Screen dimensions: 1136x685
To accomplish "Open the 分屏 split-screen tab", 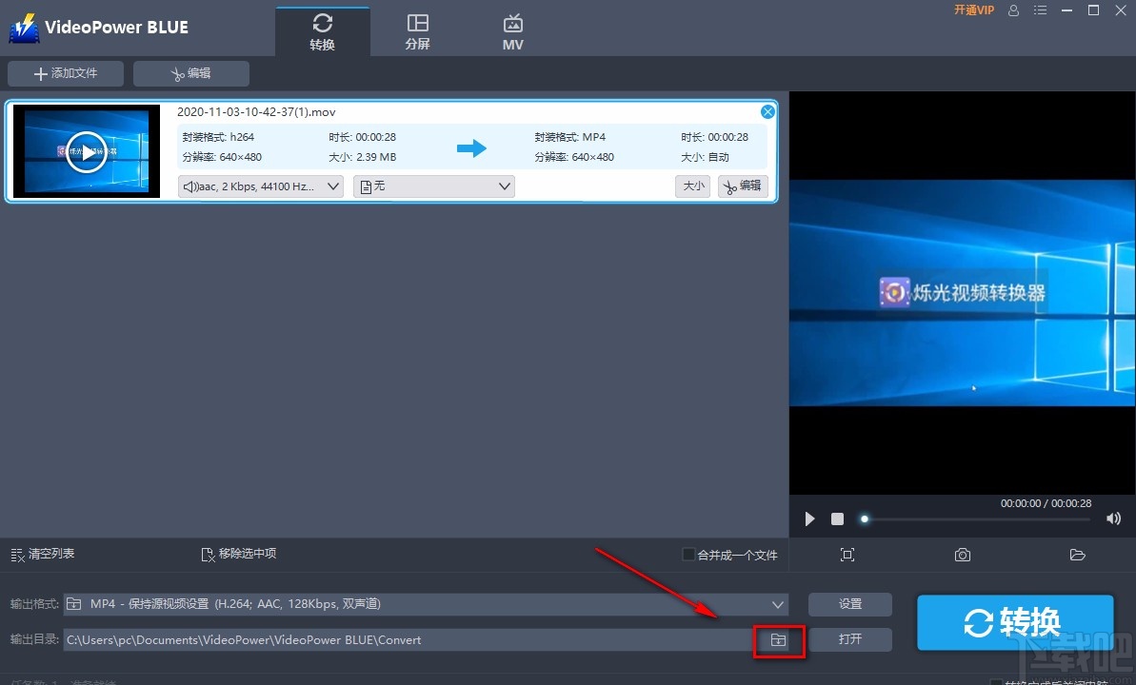I will [x=417, y=31].
